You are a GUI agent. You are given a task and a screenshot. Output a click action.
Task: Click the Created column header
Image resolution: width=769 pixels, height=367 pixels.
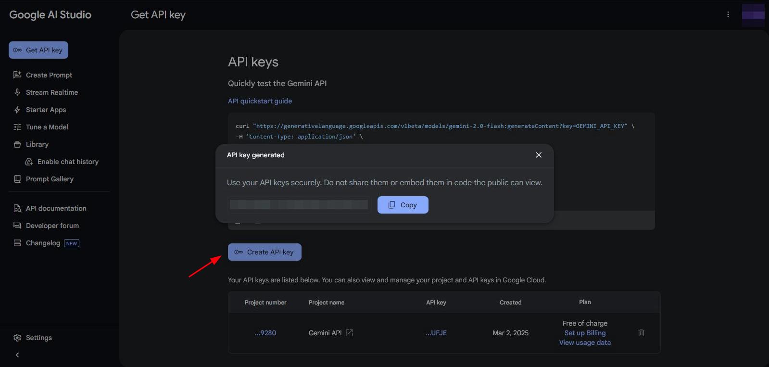point(510,303)
